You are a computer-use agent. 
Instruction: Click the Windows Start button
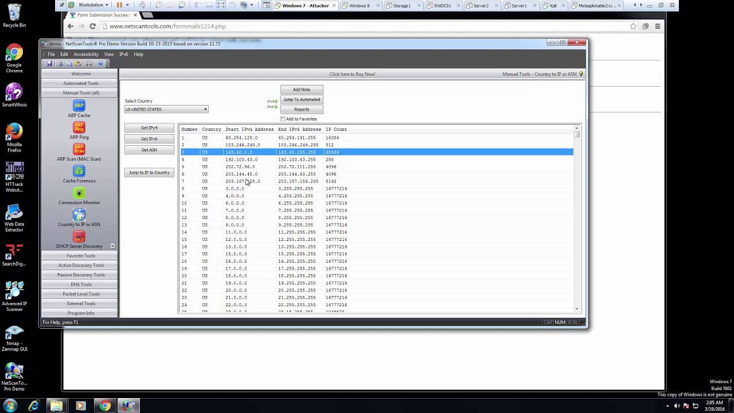point(10,406)
